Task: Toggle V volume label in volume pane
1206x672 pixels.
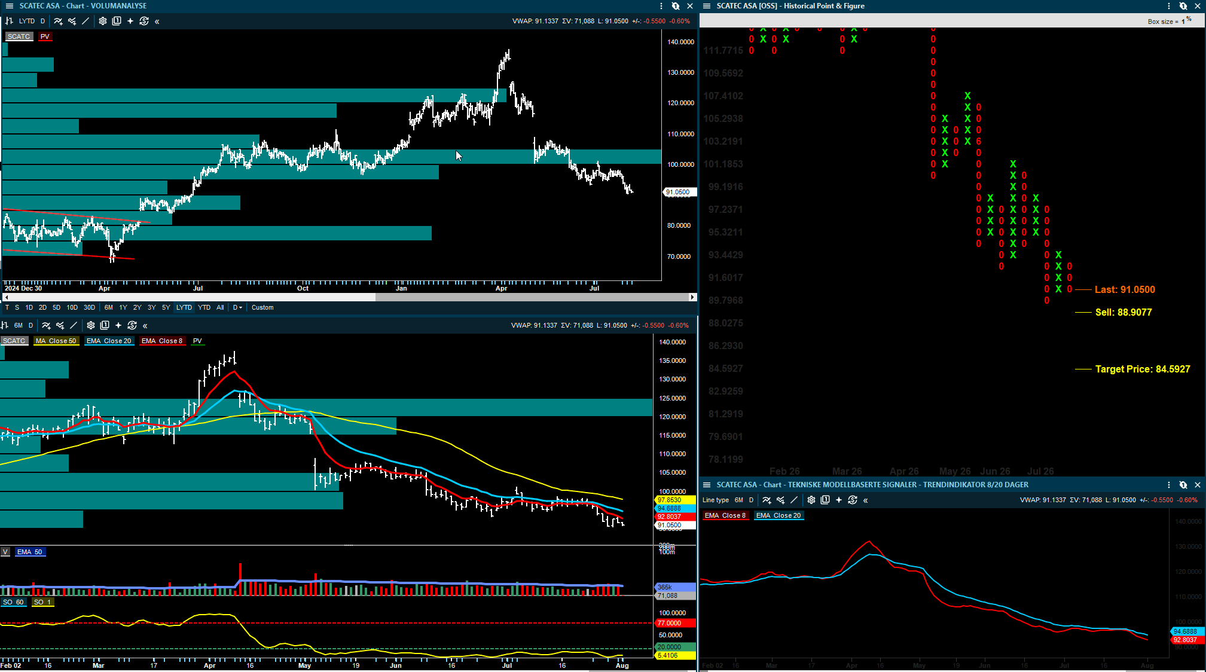Action: coord(5,552)
